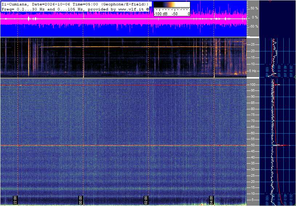Click the 85 Hz tick on E-field axis

click(x=252, y=103)
